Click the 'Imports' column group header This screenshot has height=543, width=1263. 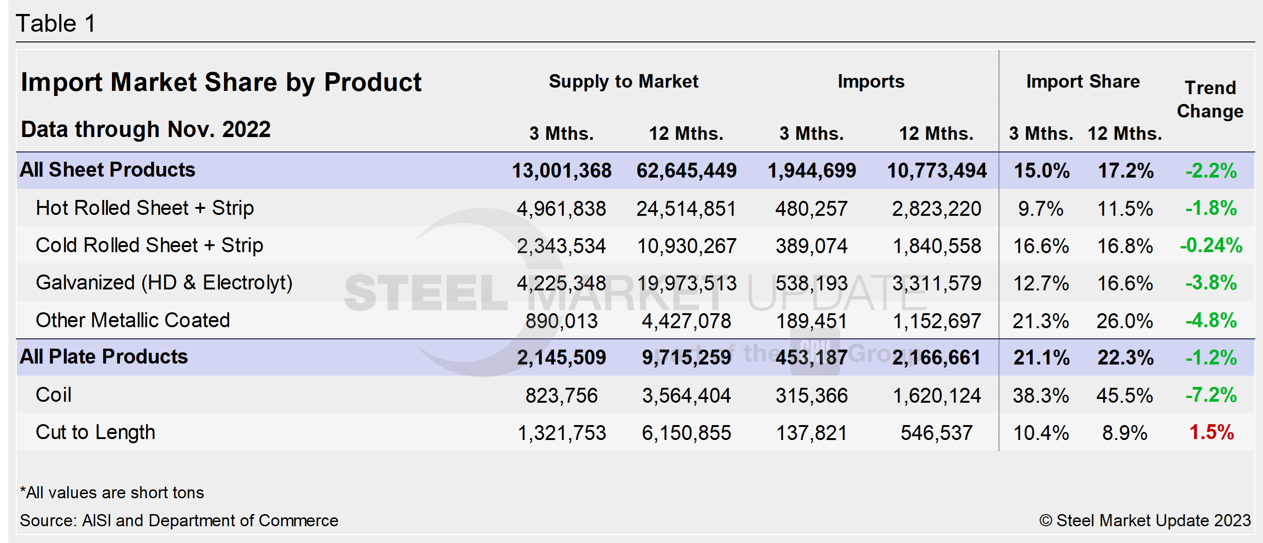[871, 81]
